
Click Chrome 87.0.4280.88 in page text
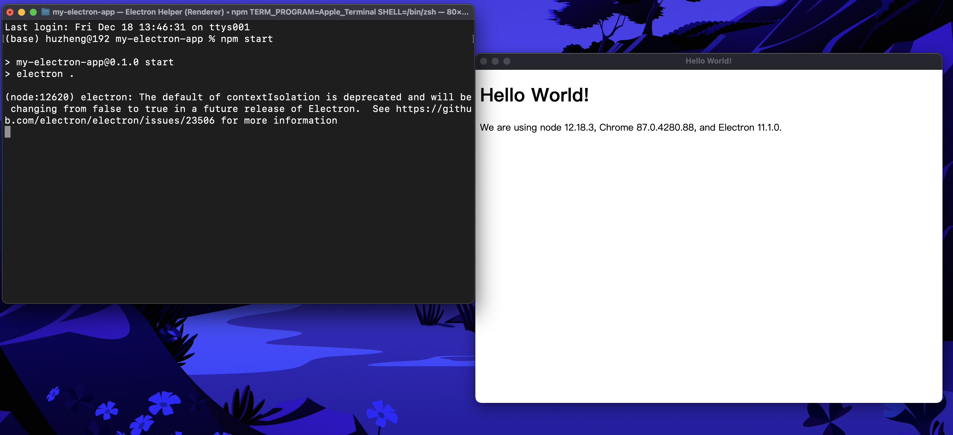646,127
